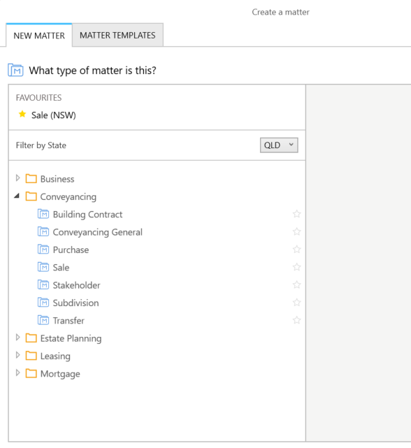This screenshot has height=448, width=411.
Task: Click the matter icon beside the heading
Action: coord(15,70)
